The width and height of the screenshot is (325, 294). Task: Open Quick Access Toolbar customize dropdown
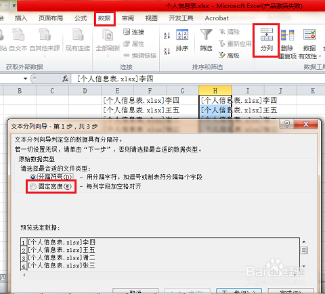pos(14,5)
